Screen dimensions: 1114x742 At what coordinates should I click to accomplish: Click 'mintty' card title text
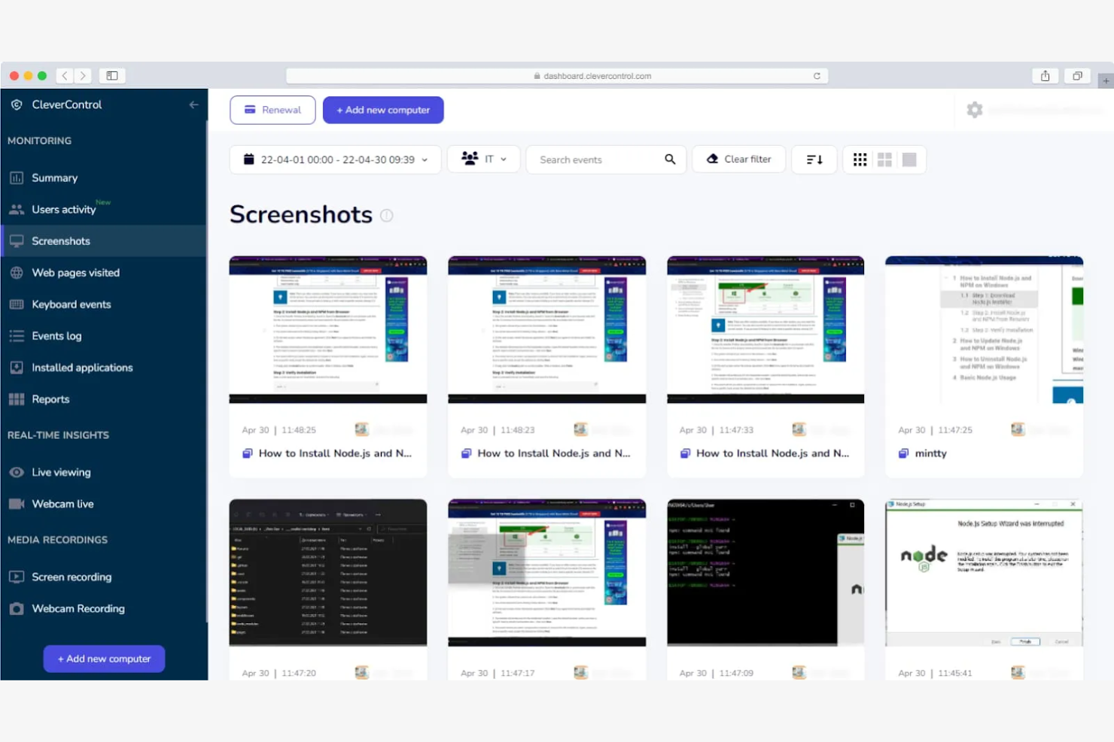[930, 453]
